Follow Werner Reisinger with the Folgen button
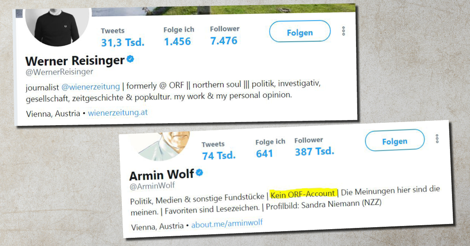 pyautogui.click(x=300, y=33)
